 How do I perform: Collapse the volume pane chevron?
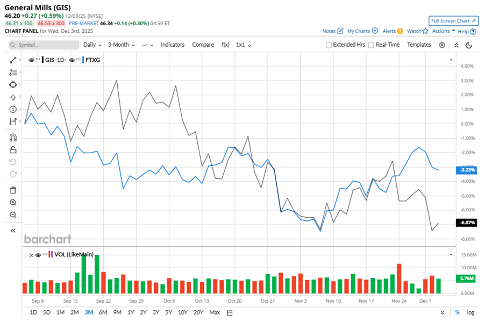pos(451,255)
